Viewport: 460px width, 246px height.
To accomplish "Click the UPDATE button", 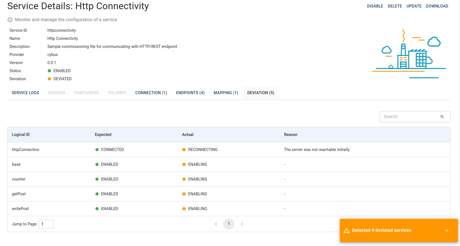I will coord(414,6).
